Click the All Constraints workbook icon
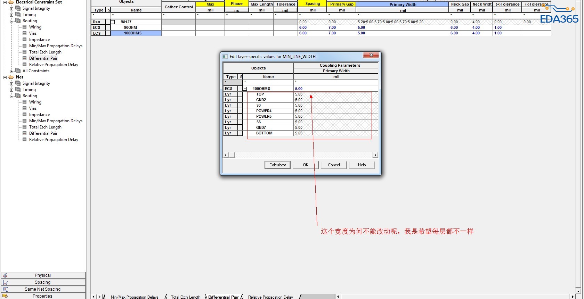 tap(18, 71)
